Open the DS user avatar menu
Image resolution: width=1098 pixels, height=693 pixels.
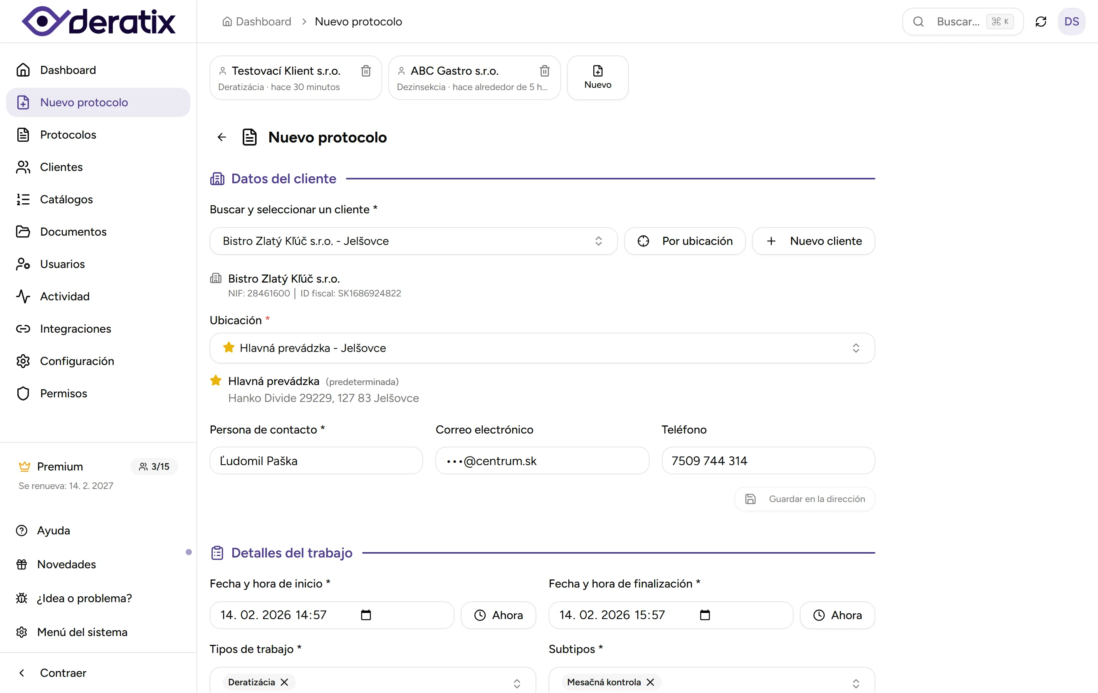(1071, 22)
